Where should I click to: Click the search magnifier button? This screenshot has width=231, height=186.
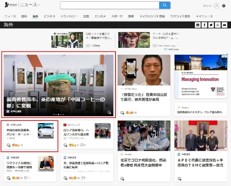165,5
